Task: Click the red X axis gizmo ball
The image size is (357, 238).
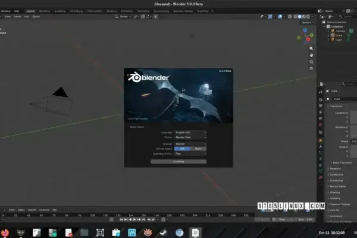Action: coord(308,39)
